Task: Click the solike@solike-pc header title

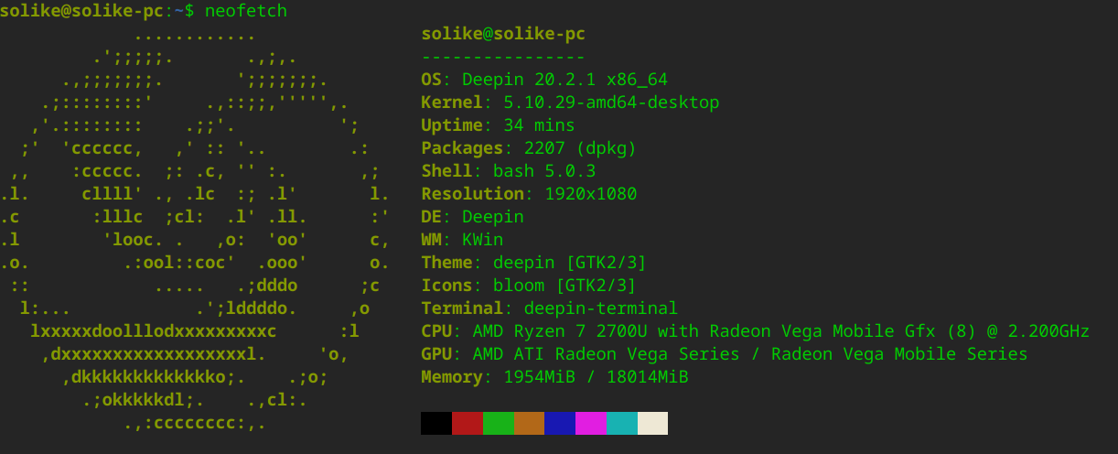Action: click(x=502, y=34)
